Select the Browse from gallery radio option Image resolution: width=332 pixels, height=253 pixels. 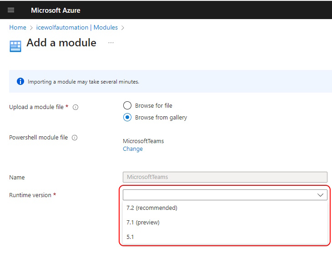pyautogui.click(x=127, y=117)
